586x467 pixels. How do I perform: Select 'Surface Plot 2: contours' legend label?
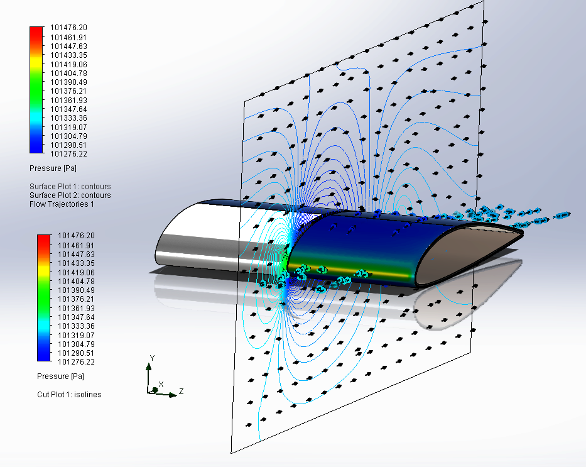70,195
